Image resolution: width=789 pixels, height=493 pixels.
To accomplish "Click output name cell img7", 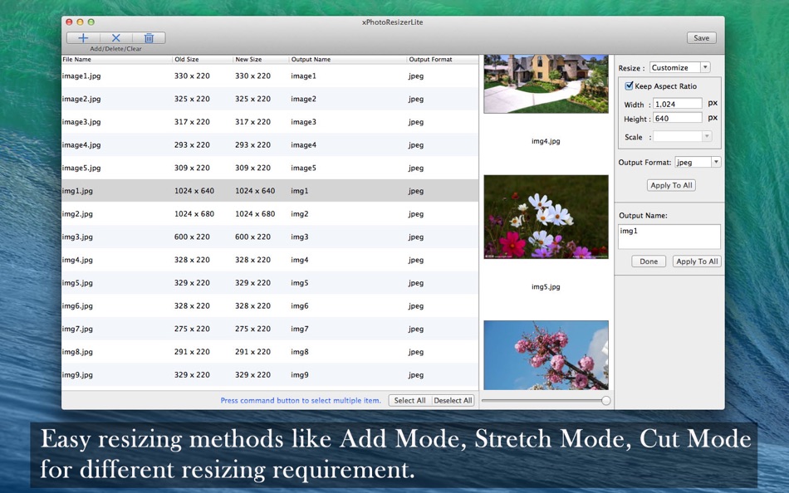I will (x=299, y=329).
